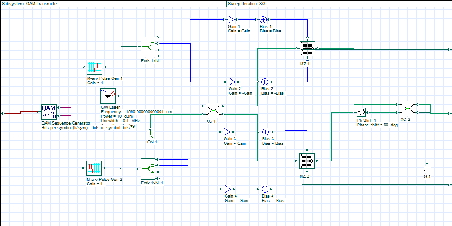Click the M-ary Pulse Gen 2 block
Viewport: 452px width, 226px height.
click(x=94, y=168)
